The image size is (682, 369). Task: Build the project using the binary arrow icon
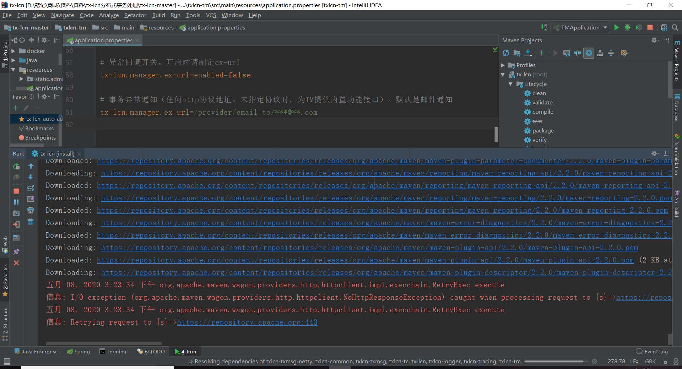tap(544, 28)
